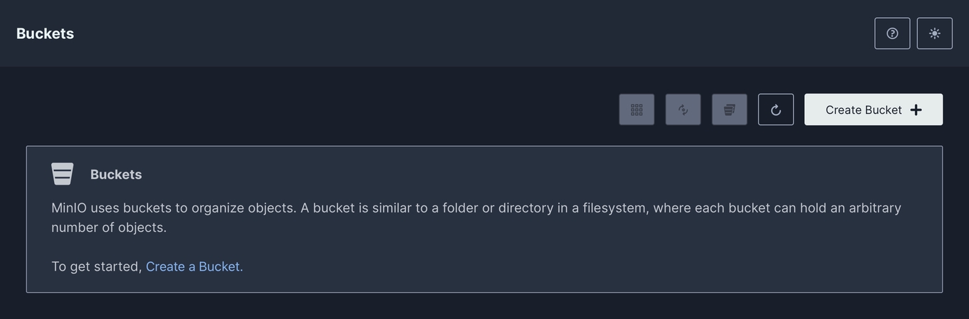Viewport: 969px width, 319px height.
Task: Click the Select Multiple Buckets grid icon
Action: pos(637,109)
